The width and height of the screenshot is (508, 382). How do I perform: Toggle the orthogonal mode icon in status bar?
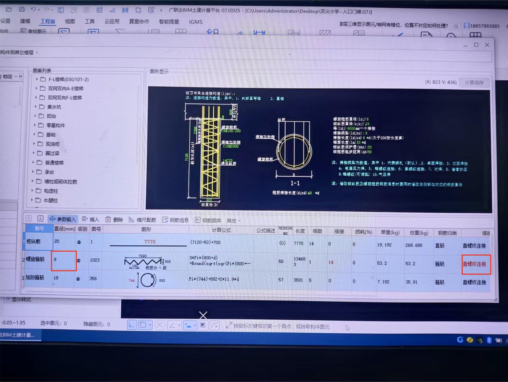pyautogui.click(x=132, y=325)
